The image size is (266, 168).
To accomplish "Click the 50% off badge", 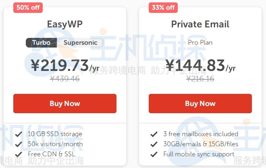I will click(x=27, y=7).
